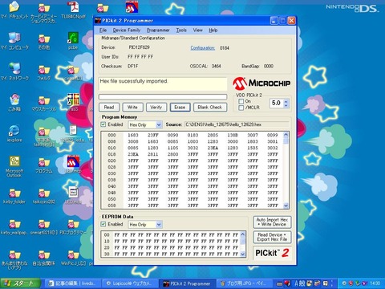
Task: Click the Verify button
Action: pos(156,108)
